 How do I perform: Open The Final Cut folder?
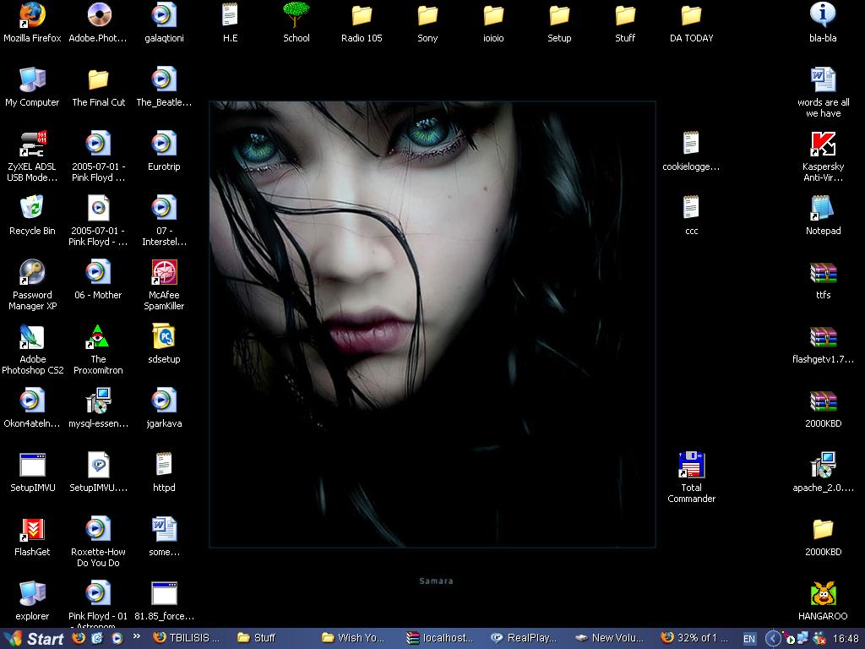click(x=98, y=79)
